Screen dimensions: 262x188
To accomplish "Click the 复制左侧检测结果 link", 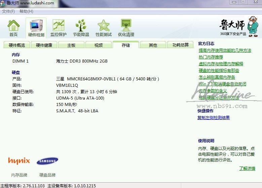I will (x=214, y=118).
